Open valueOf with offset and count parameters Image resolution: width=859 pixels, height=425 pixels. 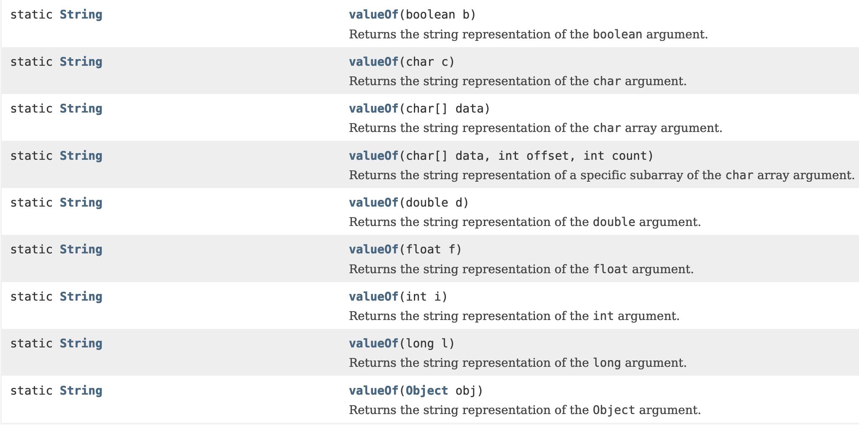[x=373, y=156]
